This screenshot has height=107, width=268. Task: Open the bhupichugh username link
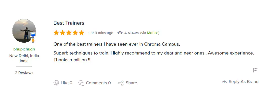click(24, 49)
